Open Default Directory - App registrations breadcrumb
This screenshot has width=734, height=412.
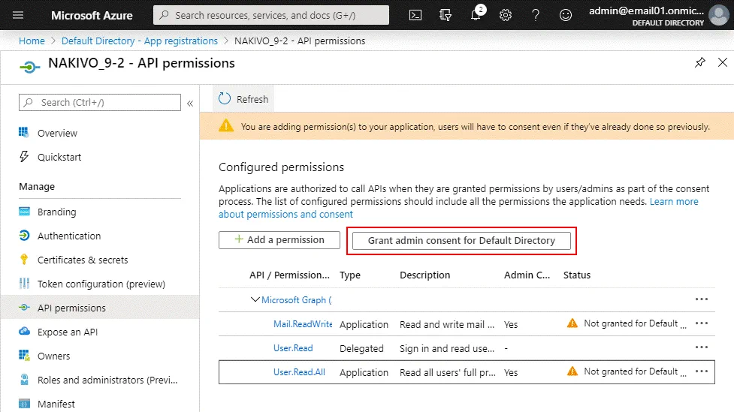click(x=140, y=41)
